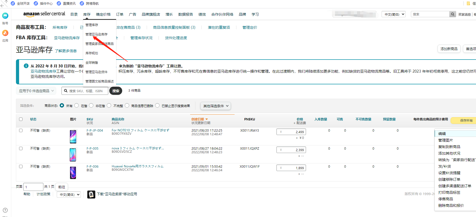This screenshot has height=217, width=476.
Task: Click the help question mark icon
Action: (x=5, y=210)
